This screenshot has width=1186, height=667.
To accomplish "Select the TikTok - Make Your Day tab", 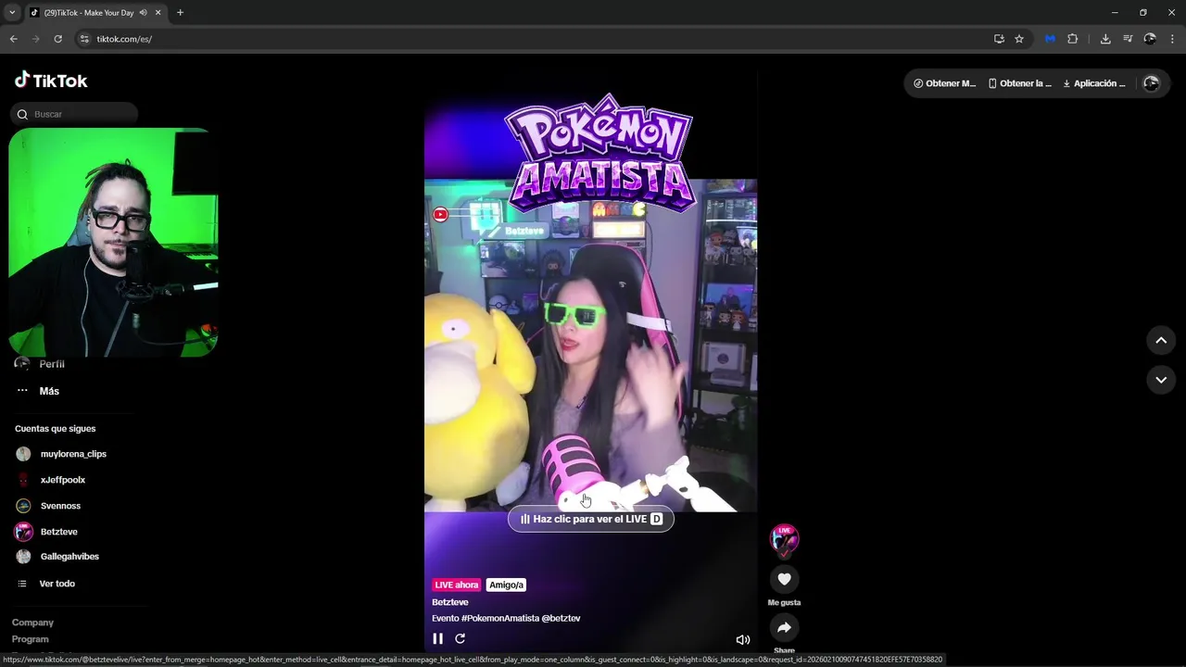I will tap(88, 13).
